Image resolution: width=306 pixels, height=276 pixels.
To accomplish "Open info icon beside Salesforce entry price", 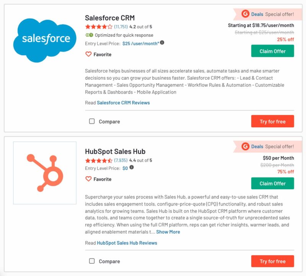I will click(162, 43).
